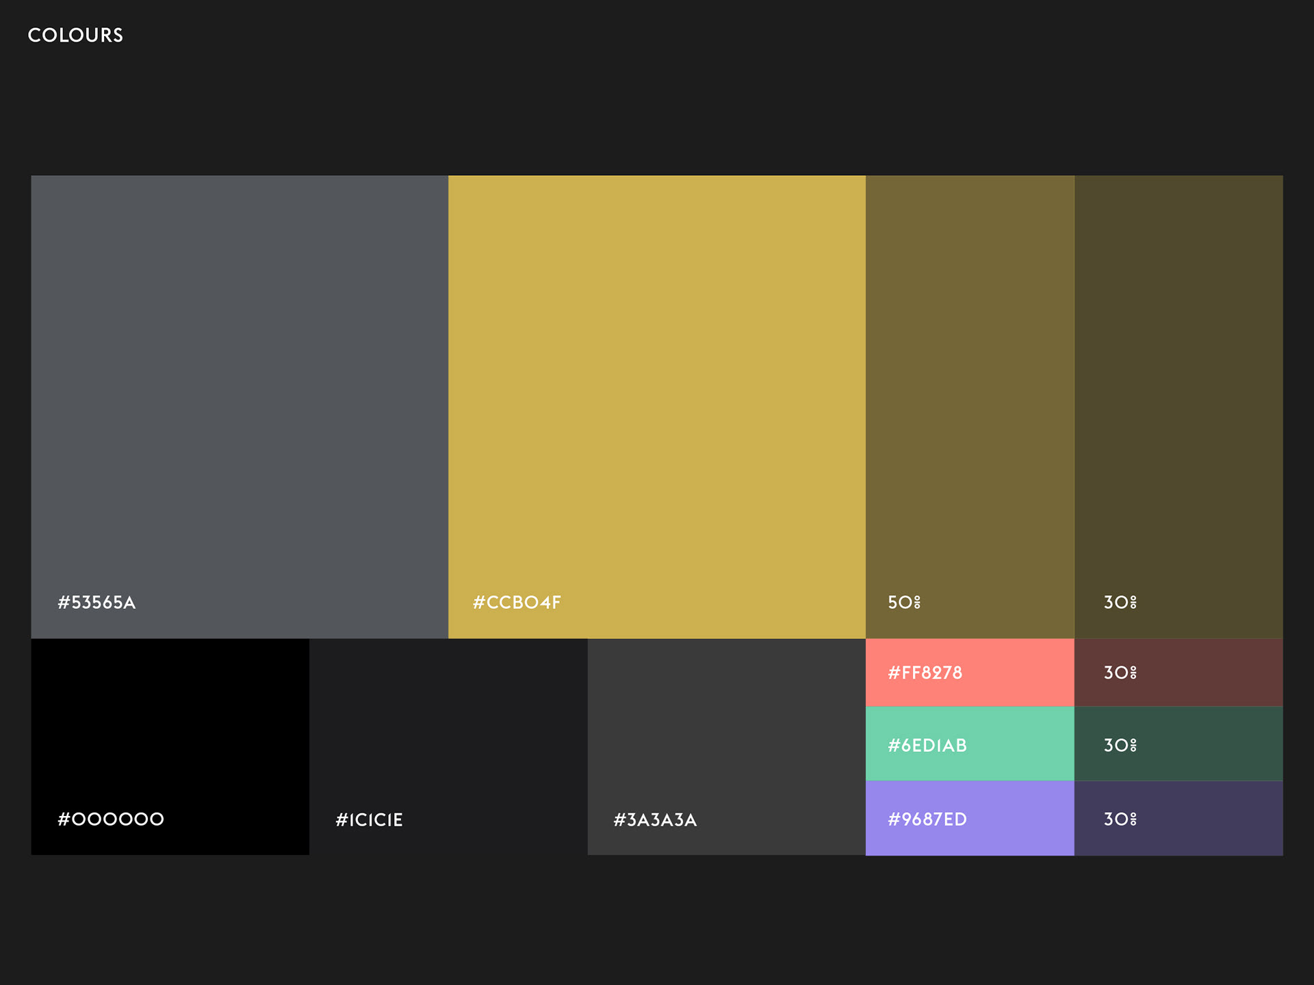Click the #1C1C1E hex label text

pos(369,820)
